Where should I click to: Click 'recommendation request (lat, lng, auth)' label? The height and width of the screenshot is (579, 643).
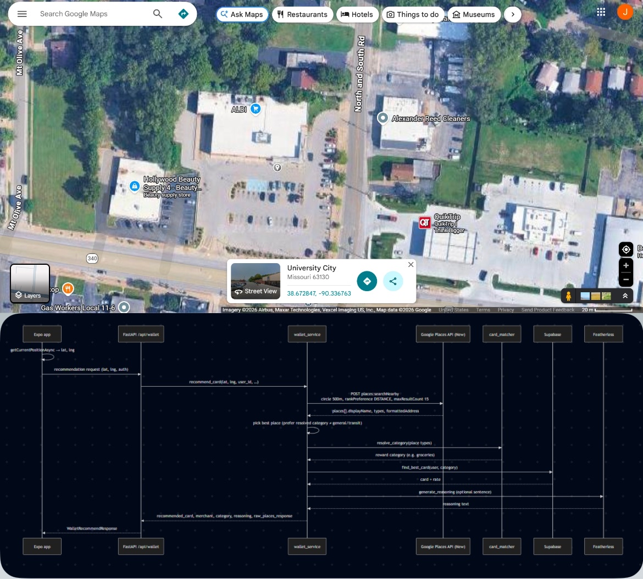(x=91, y=369)
